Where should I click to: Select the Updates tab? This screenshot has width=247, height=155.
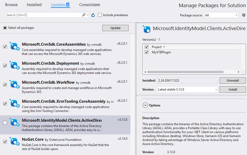point(60,5)
